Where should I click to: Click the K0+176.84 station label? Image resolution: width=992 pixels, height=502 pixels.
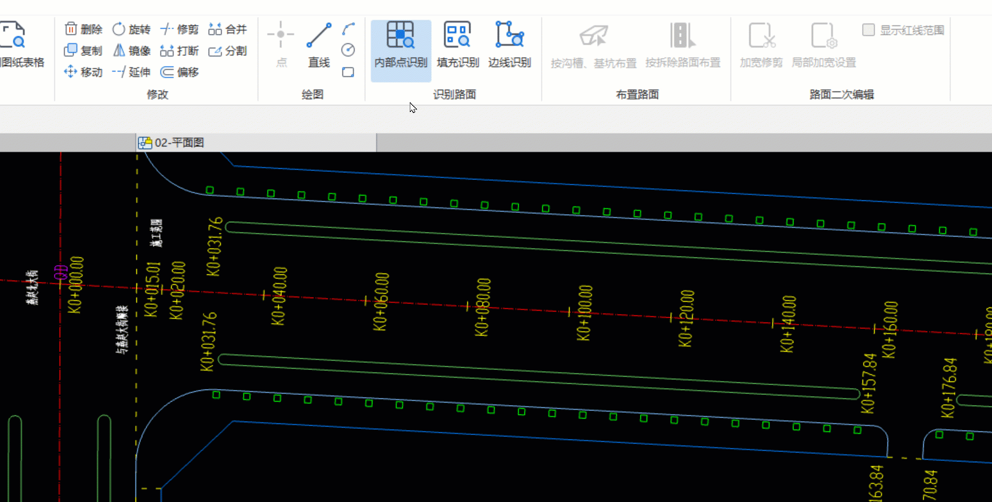click(949, 388)
